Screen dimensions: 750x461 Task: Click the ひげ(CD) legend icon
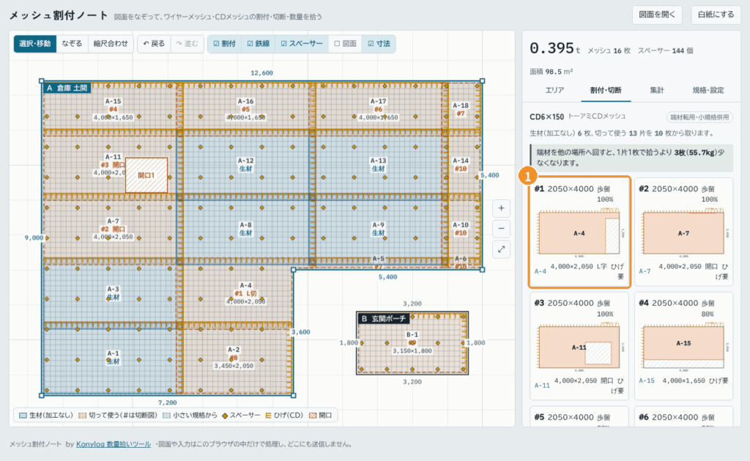pos(268,416)
